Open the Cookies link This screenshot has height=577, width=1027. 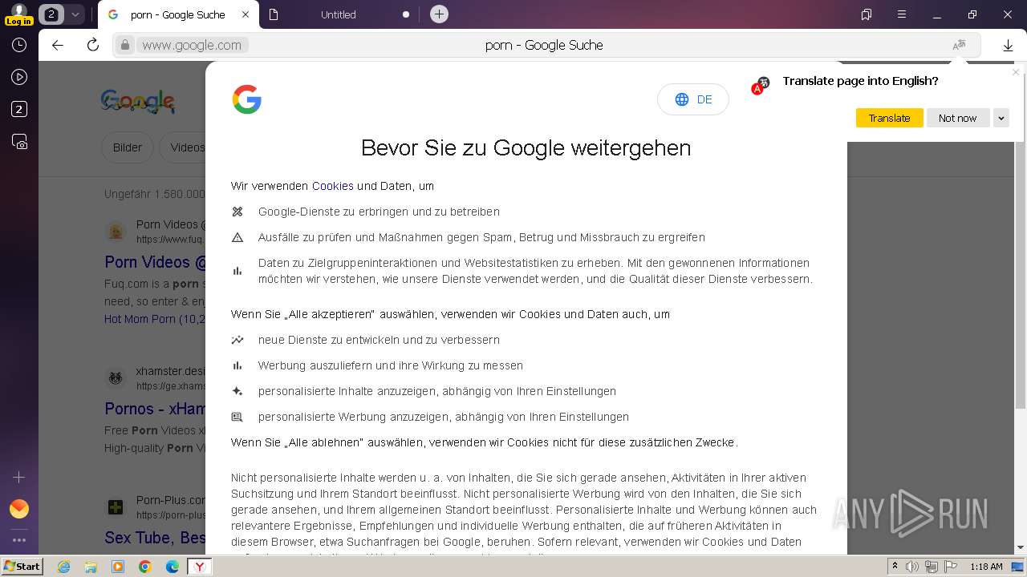333,186
